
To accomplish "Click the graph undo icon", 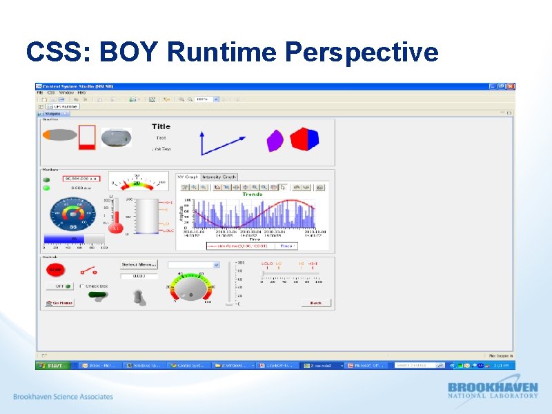I will [x=297, y=187].
